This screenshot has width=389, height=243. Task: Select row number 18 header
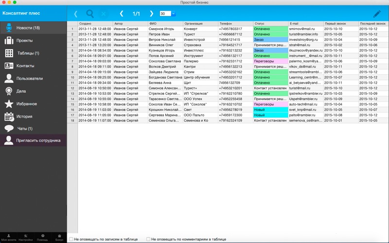click(x=72, y=121)
